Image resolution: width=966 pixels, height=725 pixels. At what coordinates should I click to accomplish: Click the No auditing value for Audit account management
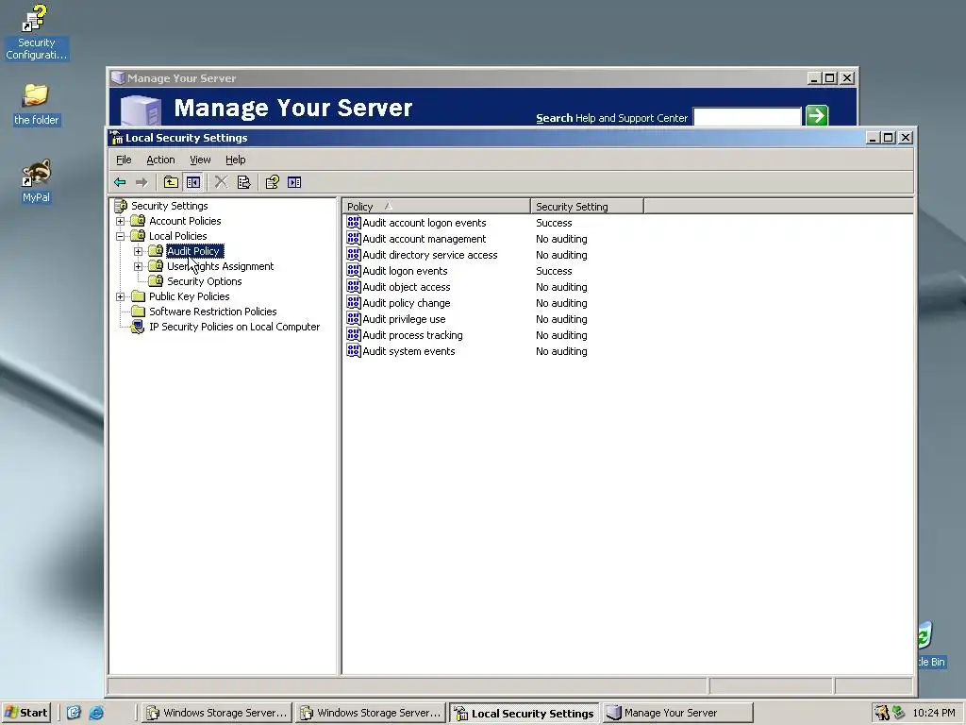[561, 239]
